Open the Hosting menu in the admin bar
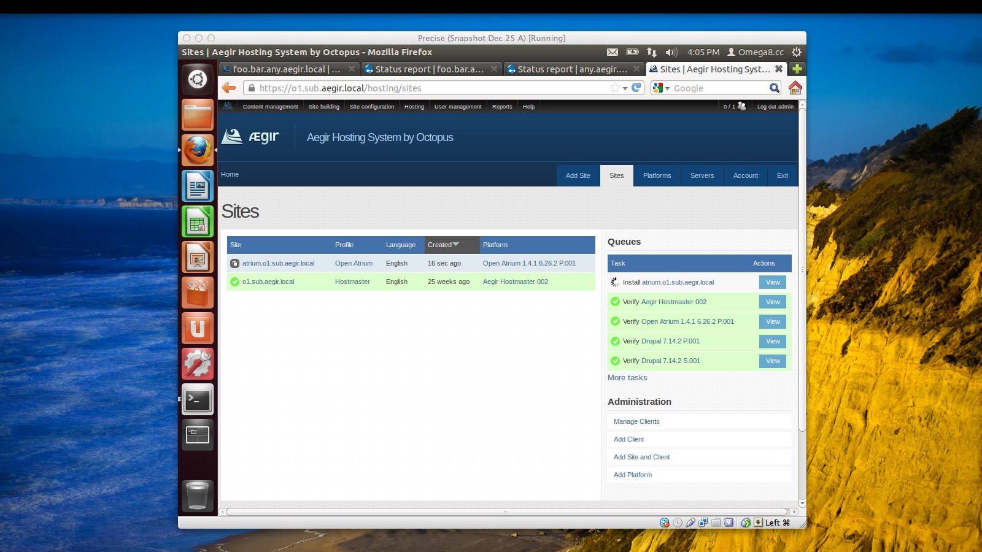This screenshot has height=552, width=982. pyautogui.click(x=414, y=106)
